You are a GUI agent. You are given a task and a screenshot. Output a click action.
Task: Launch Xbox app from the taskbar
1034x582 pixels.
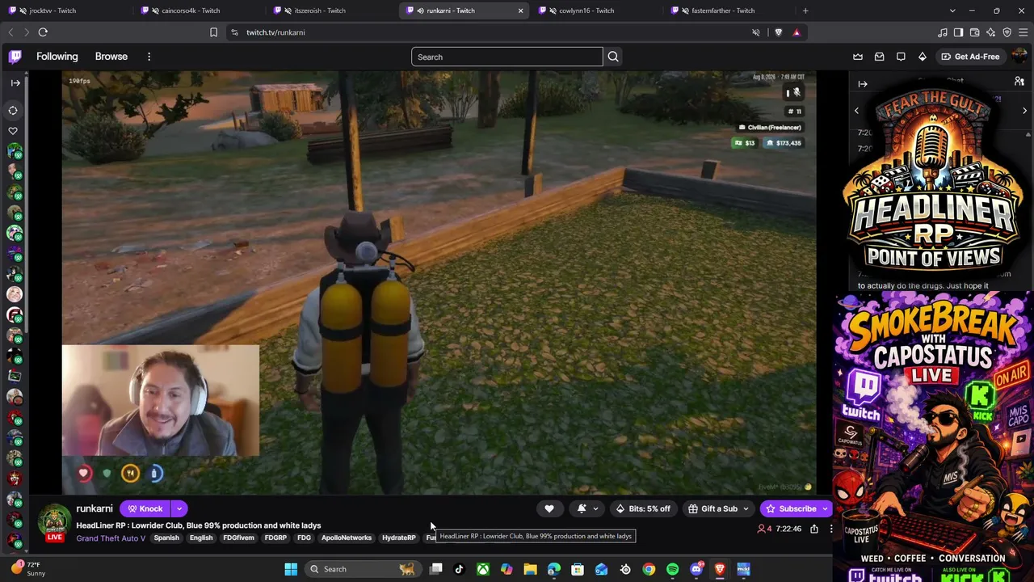(483, 569)
